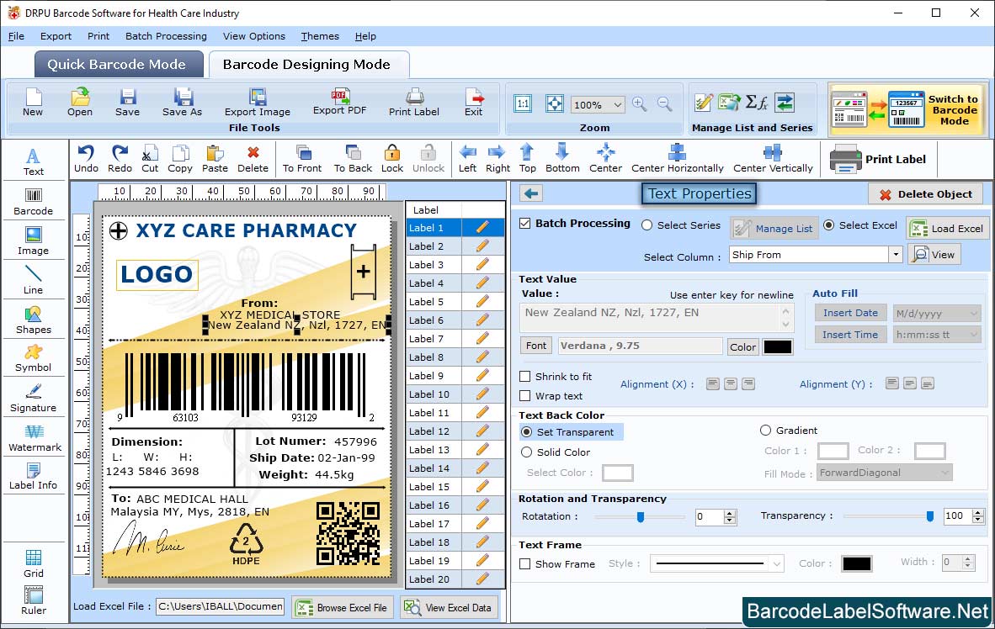Select Solid Color back color
The height and width of the screenshot is (629, 995).
click(527, 452)
